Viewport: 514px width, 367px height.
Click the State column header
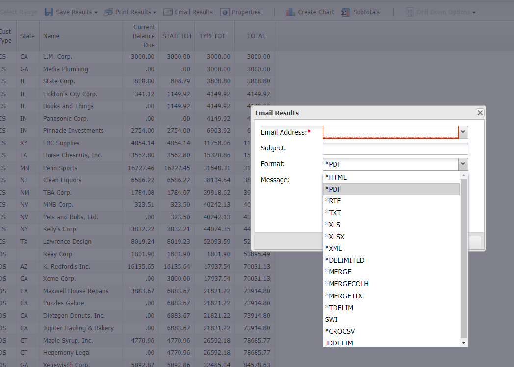point(27,36)
